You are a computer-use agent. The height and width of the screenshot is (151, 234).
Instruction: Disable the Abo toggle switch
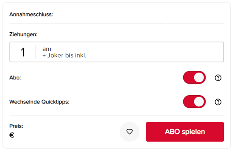[194, 78]
